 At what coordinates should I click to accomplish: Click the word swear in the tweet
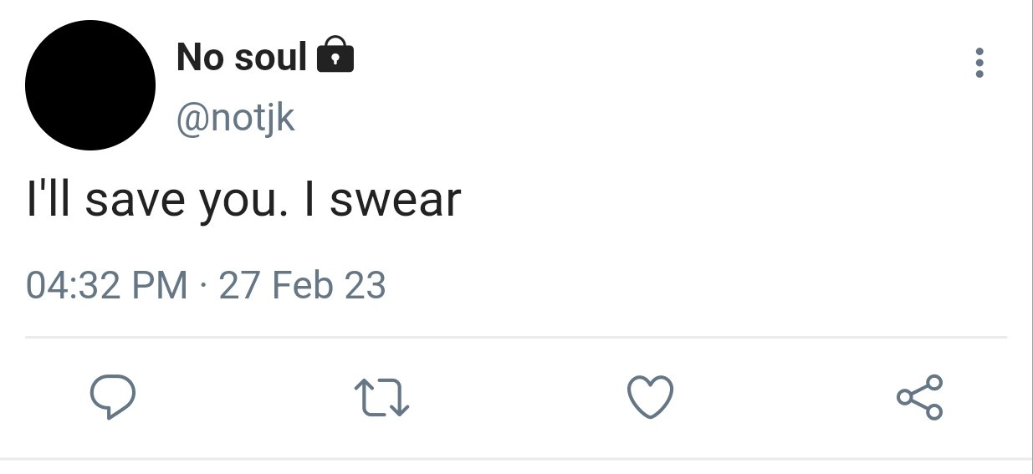click(x=396, y=201)
